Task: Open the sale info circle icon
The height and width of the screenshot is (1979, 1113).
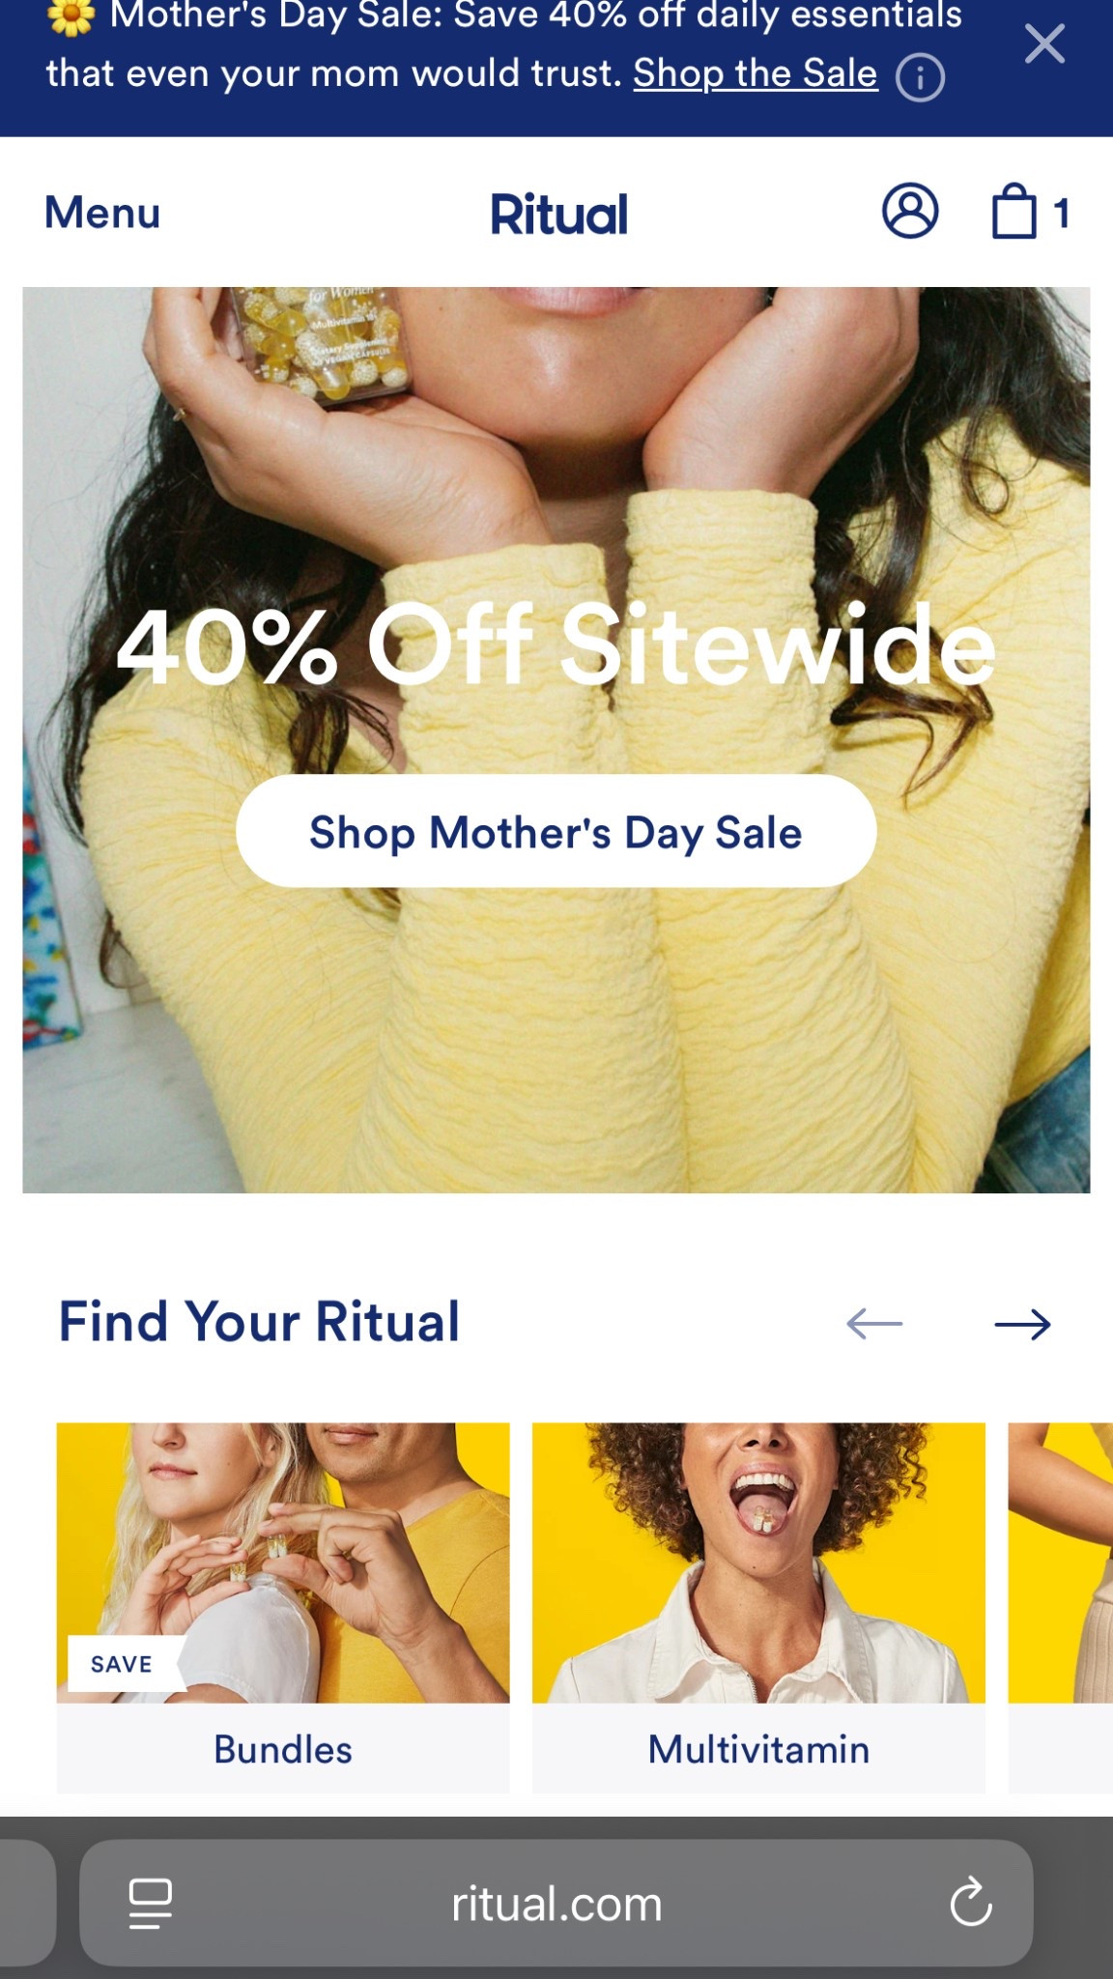Action: [x=920, y=77]
